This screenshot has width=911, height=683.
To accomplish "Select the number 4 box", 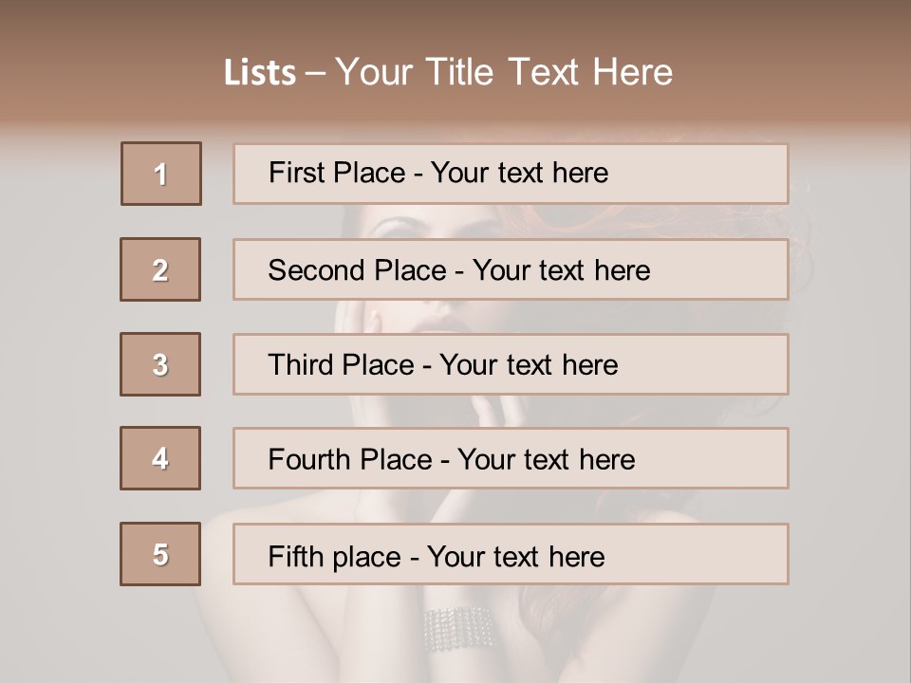I will pyautogui.click(x=160, y=458).
